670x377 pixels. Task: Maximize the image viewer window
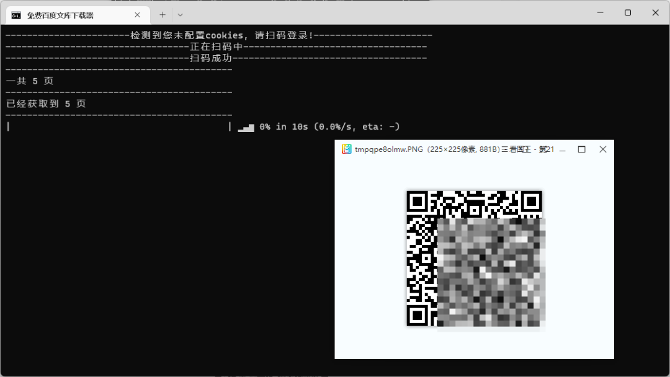(581, 149)
